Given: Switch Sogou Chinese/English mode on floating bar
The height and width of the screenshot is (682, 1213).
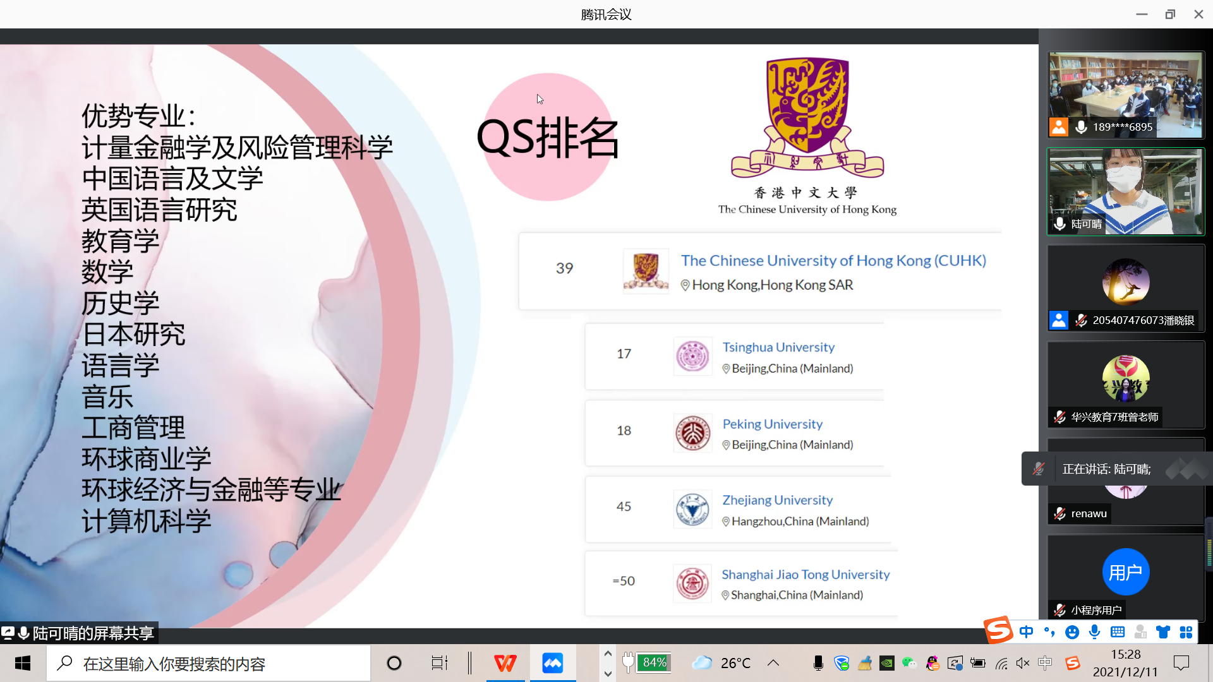Looking at the screenshot, I should point(1026,631).
